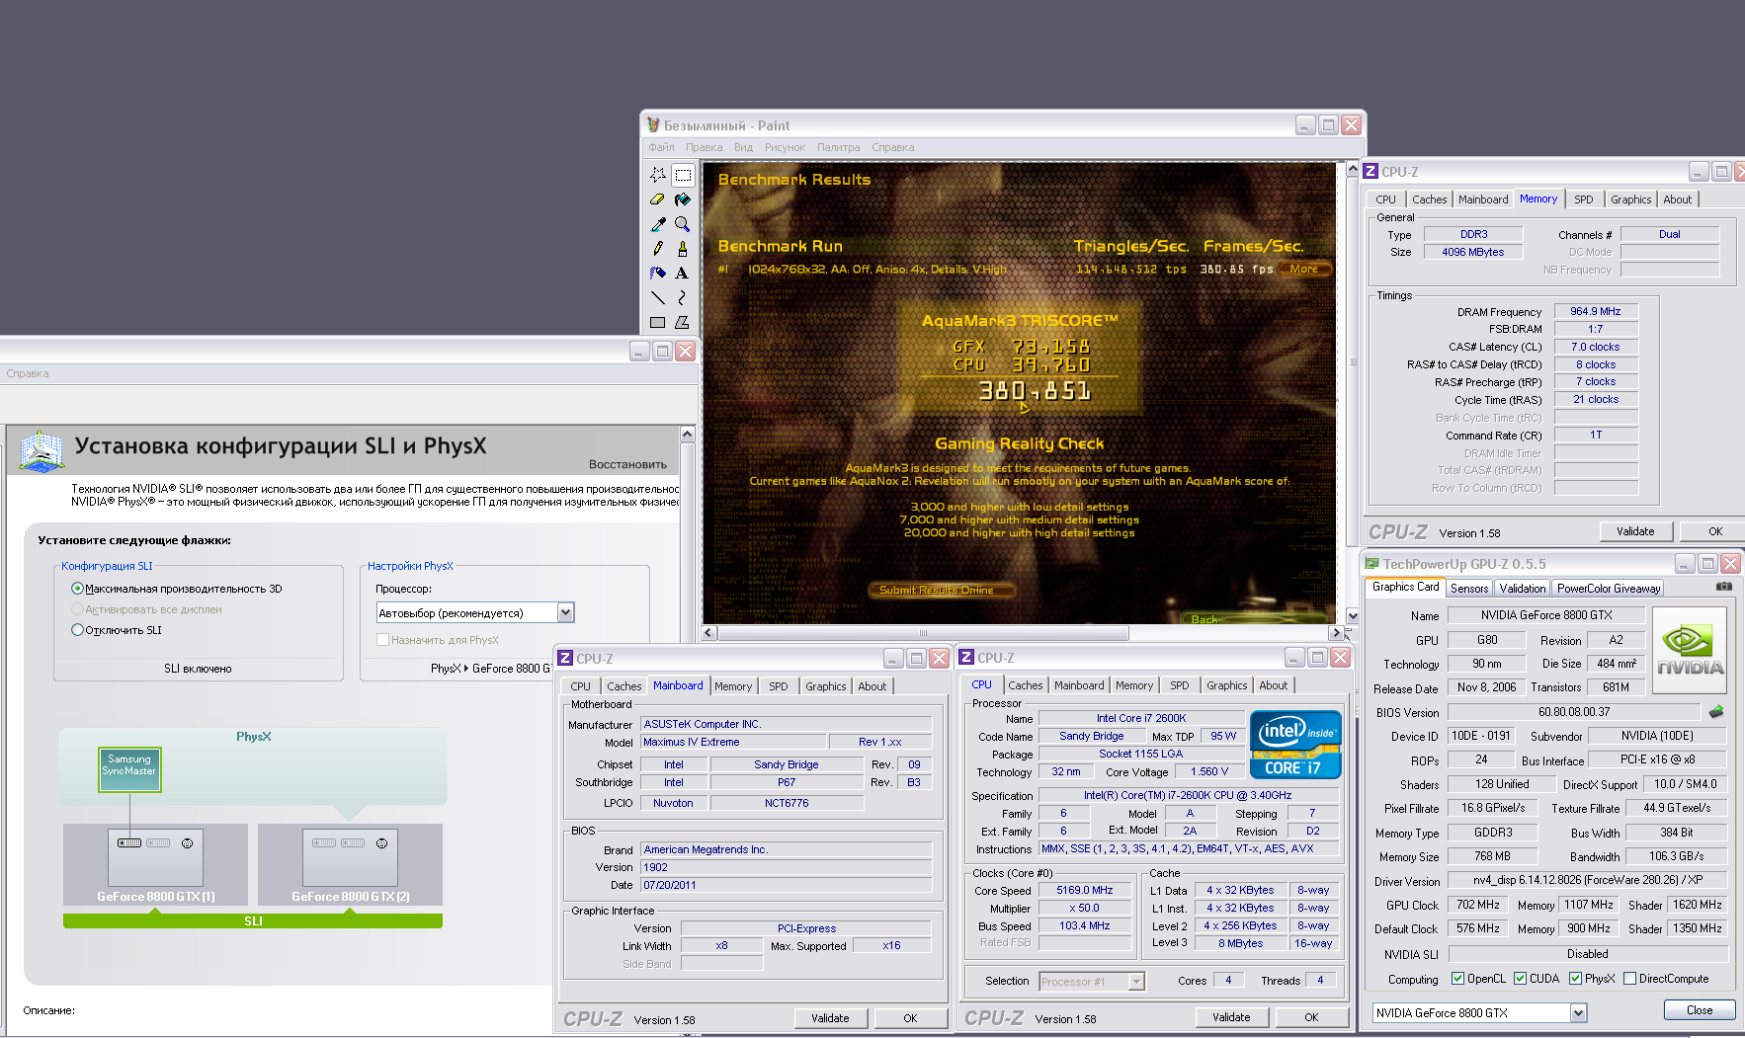
Task: Click the Intel Core i7 logo in CPU-Z
Action: coord(1295,745)
